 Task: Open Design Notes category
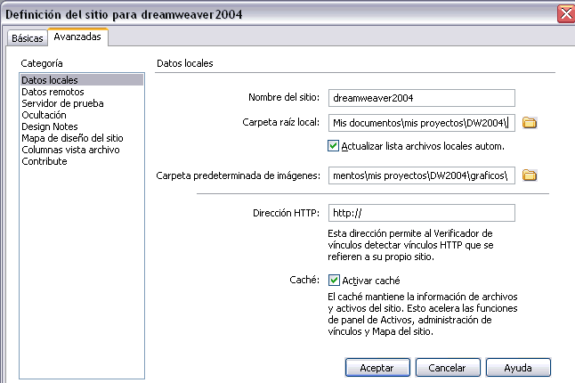pyautogui.click(x=50, y=126)
